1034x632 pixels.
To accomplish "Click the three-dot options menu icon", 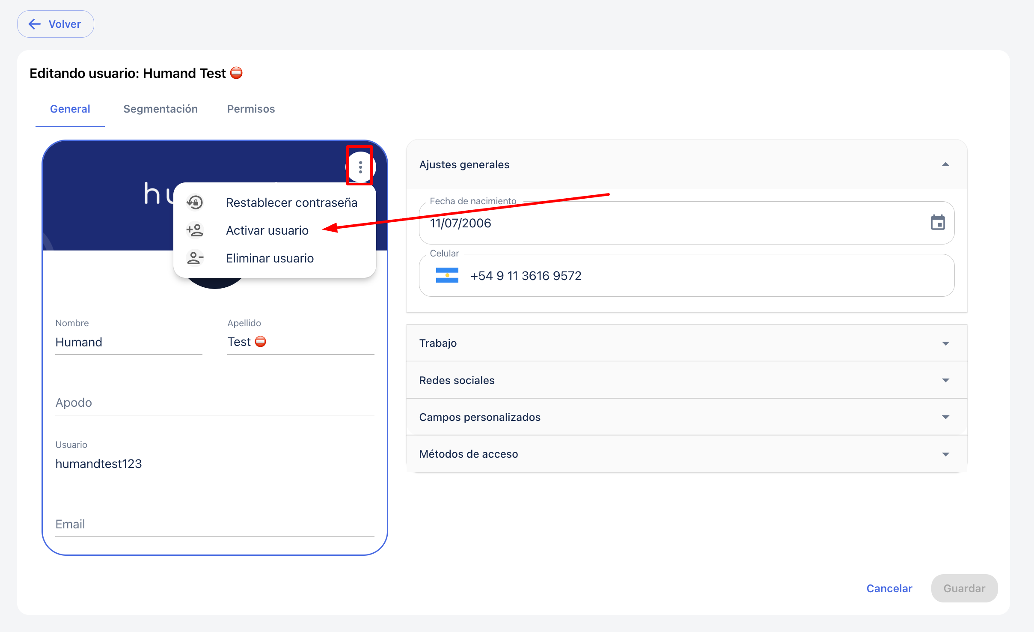I will [x=360, y=167].
